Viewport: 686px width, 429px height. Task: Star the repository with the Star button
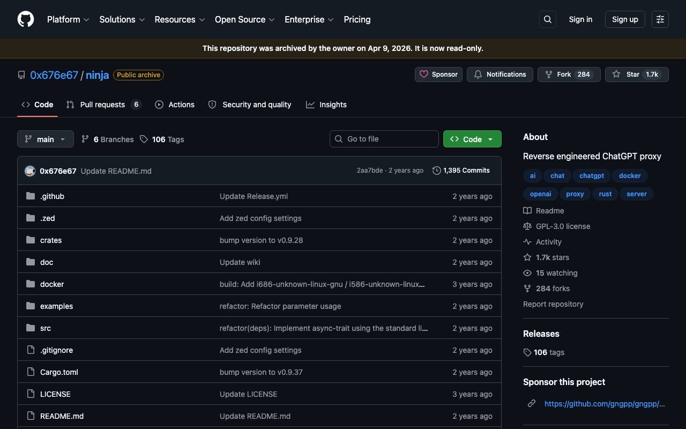point(637,75)
